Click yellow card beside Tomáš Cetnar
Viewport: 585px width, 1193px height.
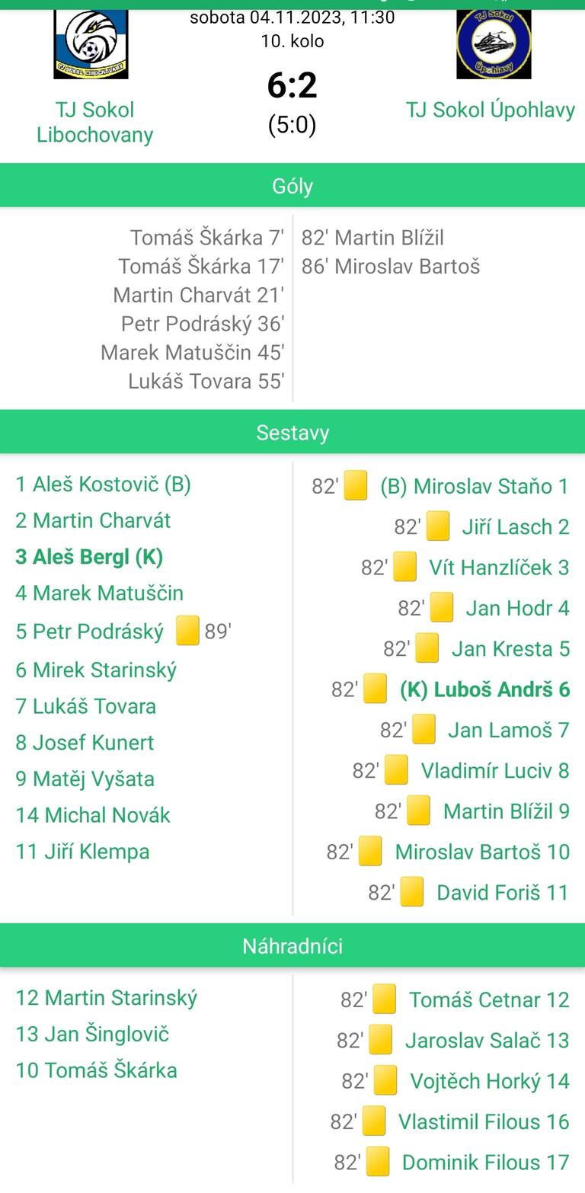pos(384,999)
